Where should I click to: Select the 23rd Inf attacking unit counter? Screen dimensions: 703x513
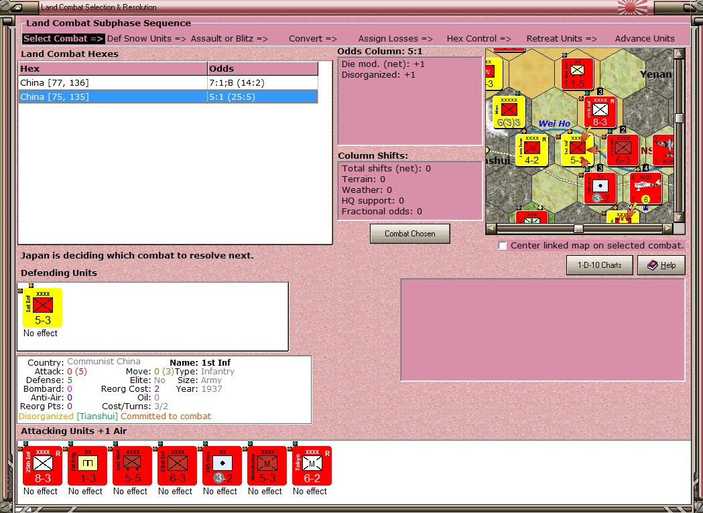[177, 466]
